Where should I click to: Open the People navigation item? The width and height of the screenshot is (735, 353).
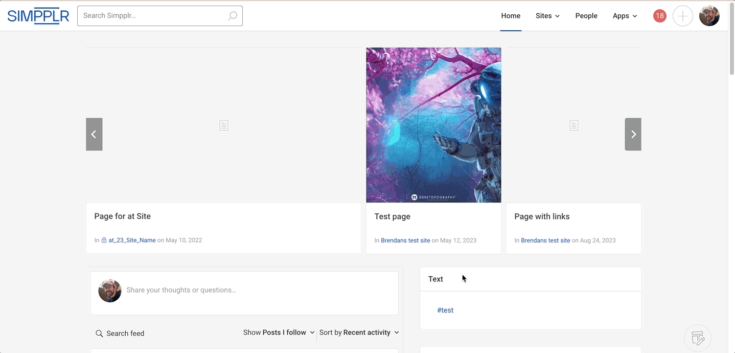click(x=586, y=16)
